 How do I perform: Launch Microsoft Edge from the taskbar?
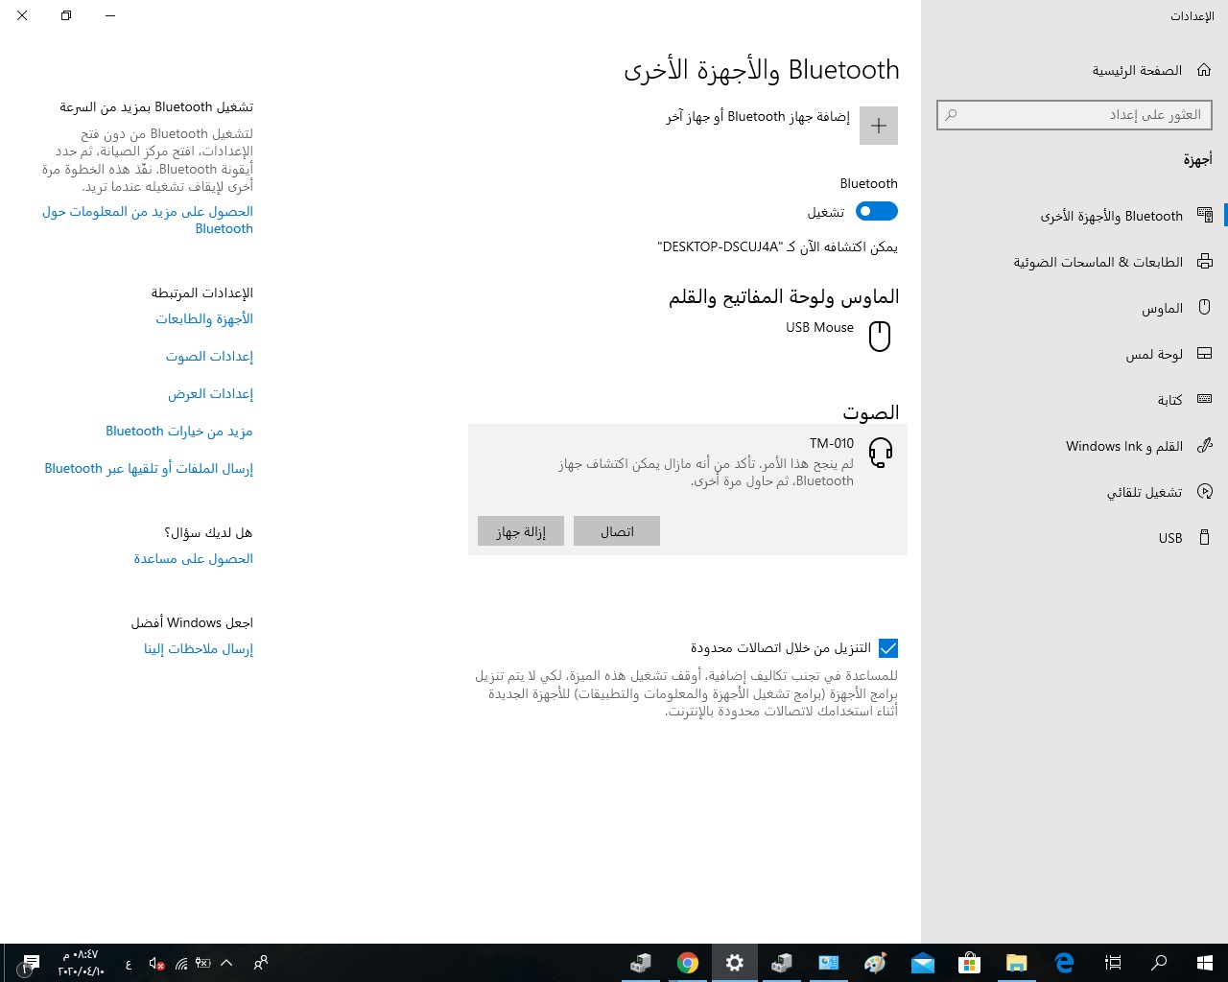pyautogui.click(x=1064, y=963)
